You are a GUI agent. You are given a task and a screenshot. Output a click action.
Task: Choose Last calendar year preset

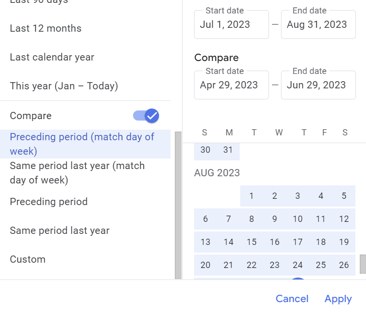[85, 57]
